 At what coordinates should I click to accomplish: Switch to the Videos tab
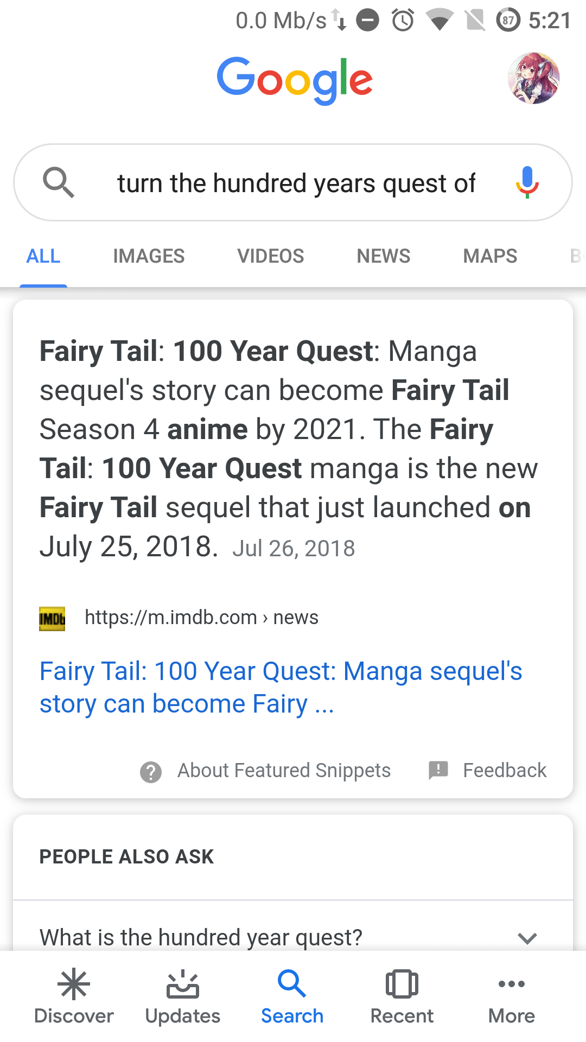270,256
